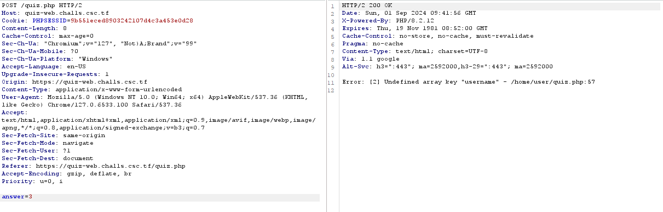Click line number 11 in response gutter
This screenshot has width=663, height=212.
click(332, 81)
